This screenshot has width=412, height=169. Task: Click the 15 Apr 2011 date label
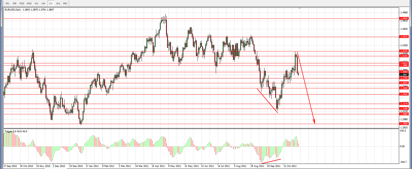(158, 166)
